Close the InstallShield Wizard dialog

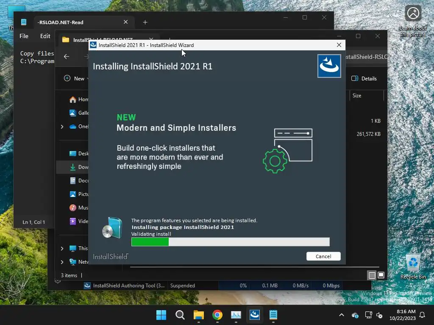(339, 45)
